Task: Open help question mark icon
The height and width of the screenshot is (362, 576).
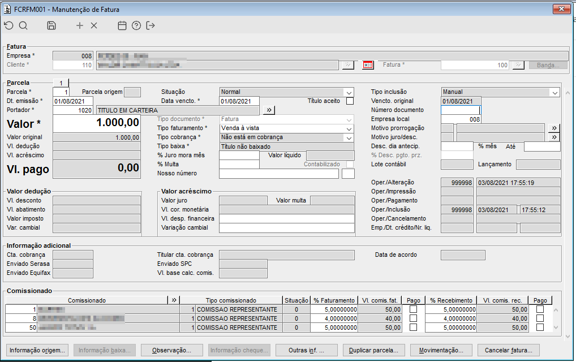Action: point(136,25)
